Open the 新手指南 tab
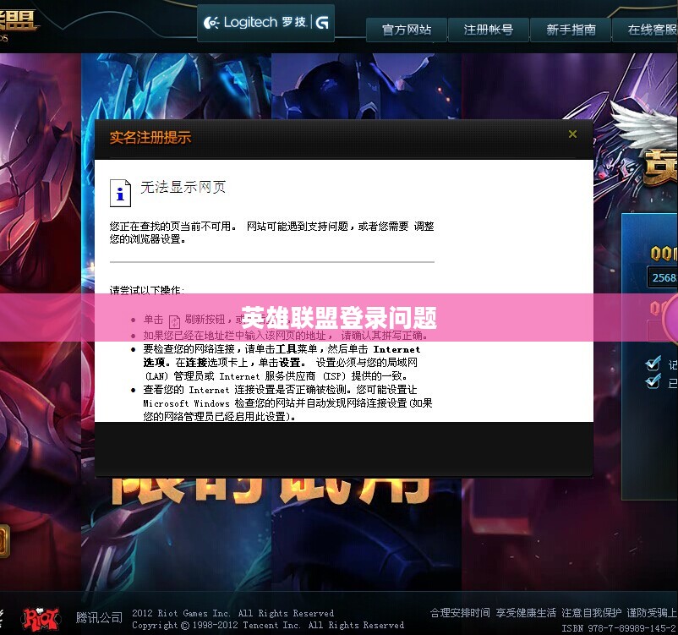This screenshot has height=635, width=678. pos(571,30)
